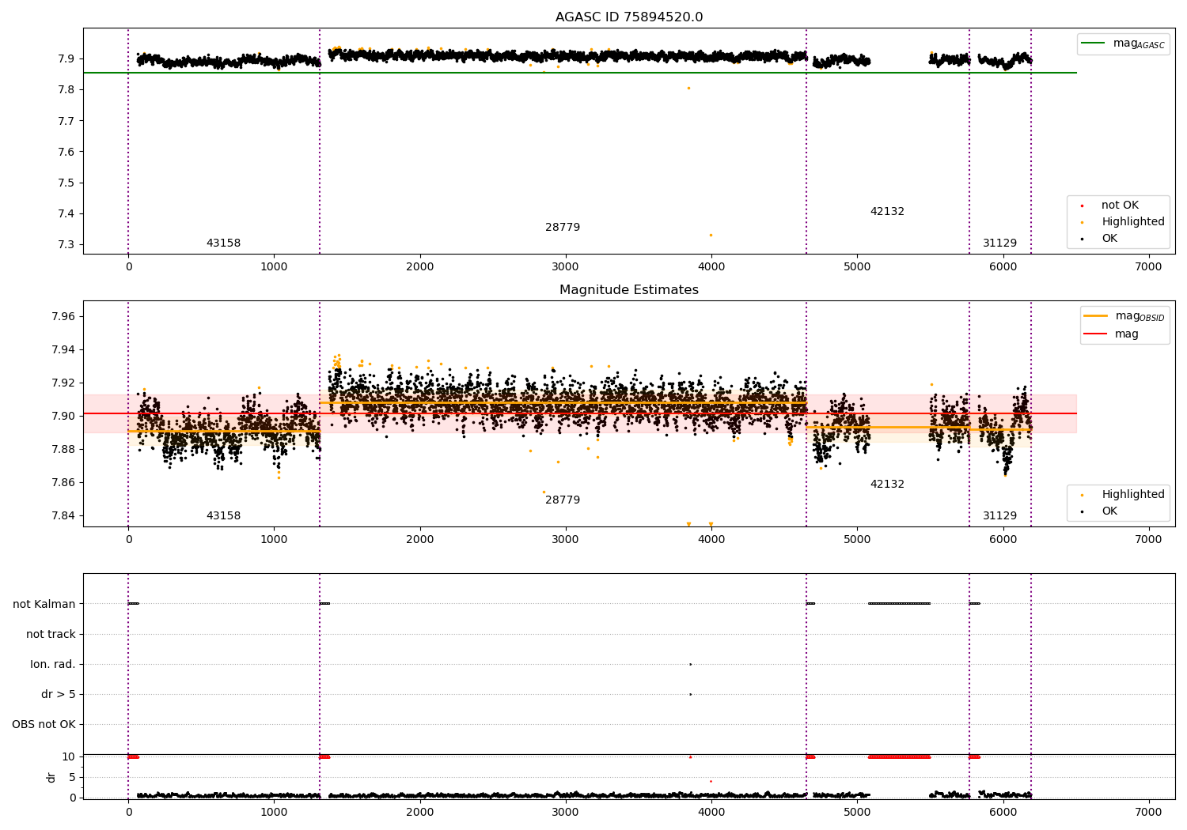Click y-tick 7.8 in top panel
The image size is (1187, 830).
click(x=66, y=90)
